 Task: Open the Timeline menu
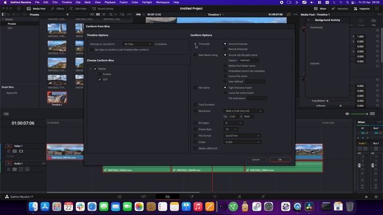click(x=66, y=2)
